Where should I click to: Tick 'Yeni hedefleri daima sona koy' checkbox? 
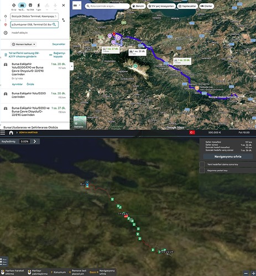click(x=202, y=164)
